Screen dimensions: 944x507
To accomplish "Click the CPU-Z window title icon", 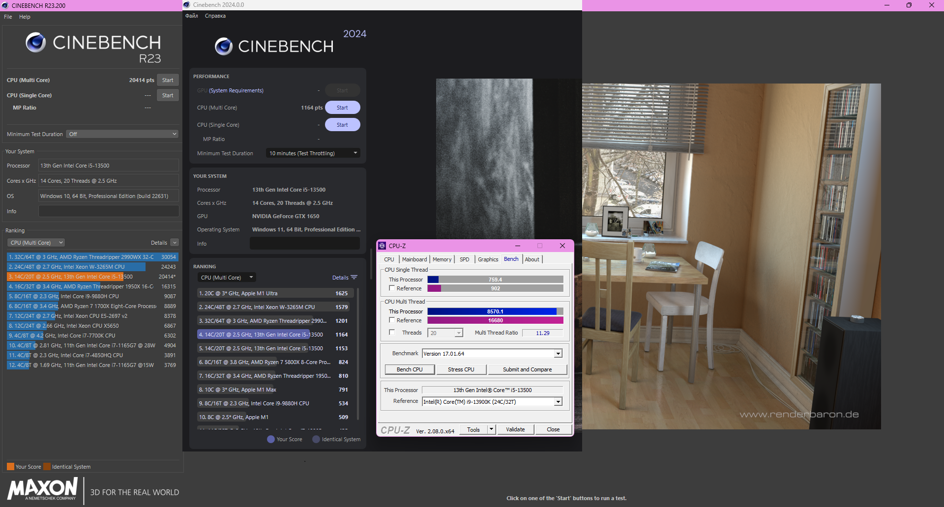I will (382, 246).
